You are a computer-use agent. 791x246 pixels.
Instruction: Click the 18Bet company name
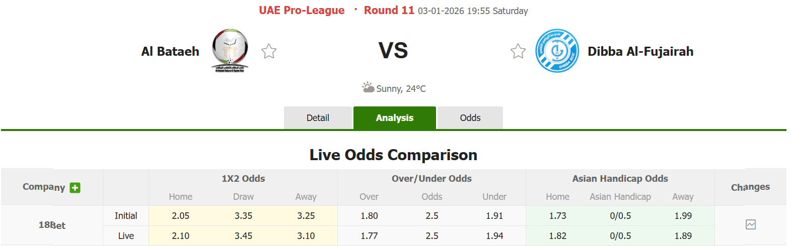(52, 225)
